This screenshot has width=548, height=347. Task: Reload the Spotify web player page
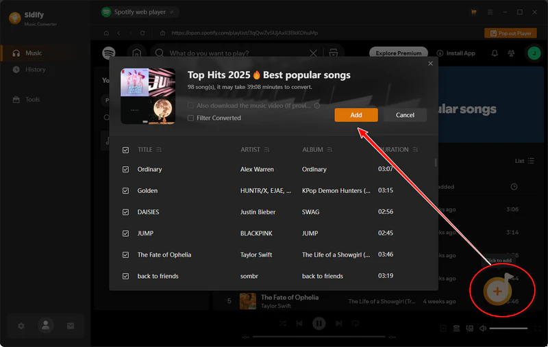point(142,33)
